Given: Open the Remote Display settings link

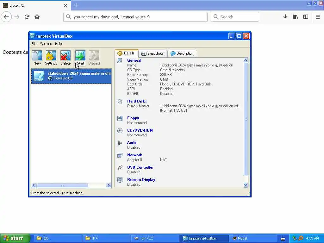Looking at the screenshot, I should (x=141, y=180).
